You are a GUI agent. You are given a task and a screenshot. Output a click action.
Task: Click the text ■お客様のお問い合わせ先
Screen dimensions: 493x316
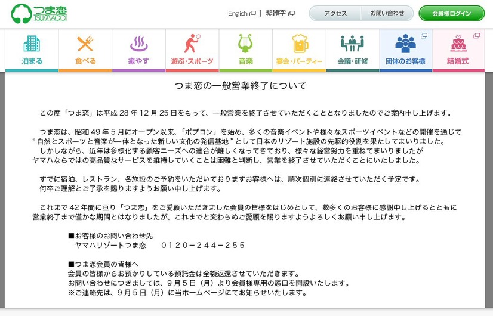[110, 236]
